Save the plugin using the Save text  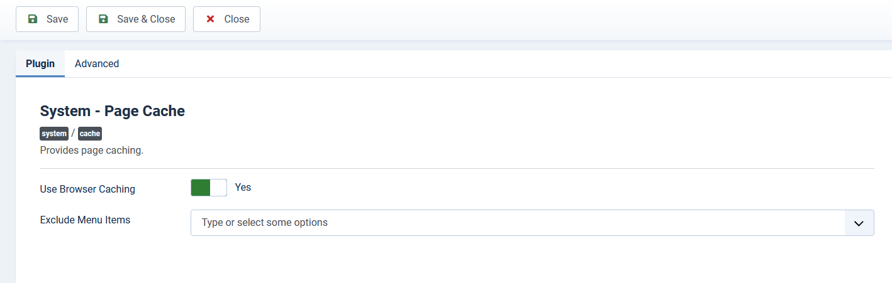tap(57, 19)
